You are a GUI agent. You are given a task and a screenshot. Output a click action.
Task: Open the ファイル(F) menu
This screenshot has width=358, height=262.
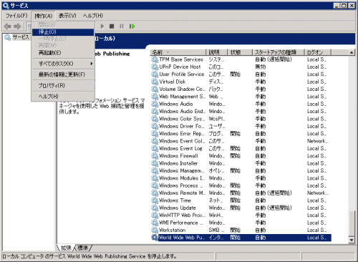16,16
